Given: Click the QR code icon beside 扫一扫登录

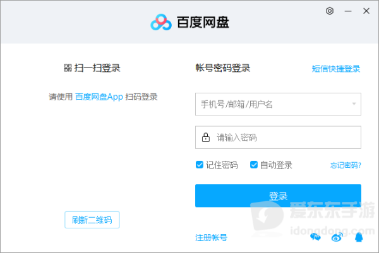Looking at the screenshot, I should (x=68, y=68).
